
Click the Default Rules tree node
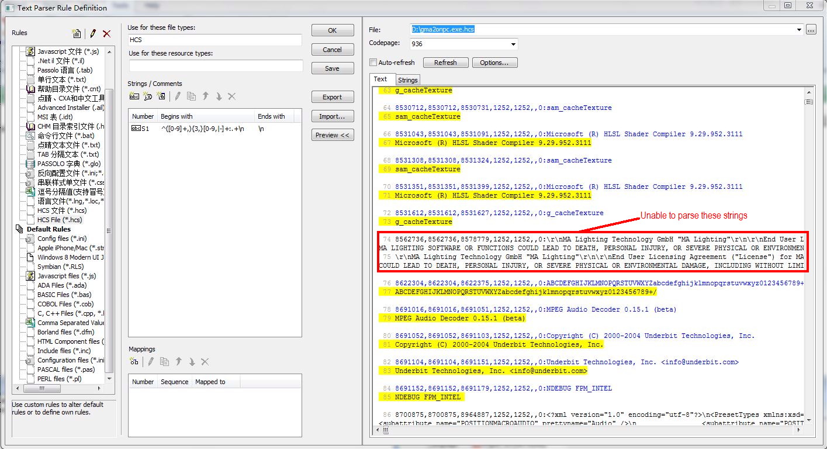49,229
